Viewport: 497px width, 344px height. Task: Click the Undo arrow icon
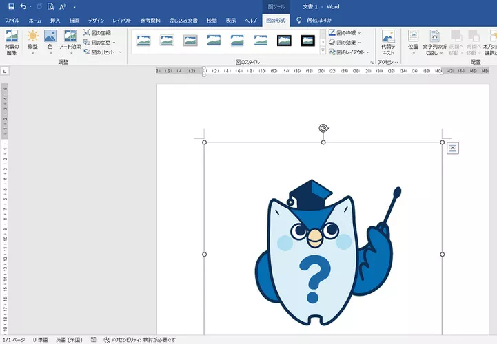23,6
